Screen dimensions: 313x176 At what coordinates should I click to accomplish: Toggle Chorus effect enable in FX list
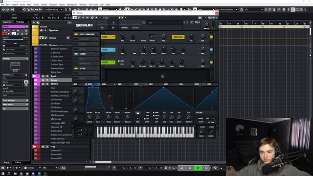click(x=76, y=54)
